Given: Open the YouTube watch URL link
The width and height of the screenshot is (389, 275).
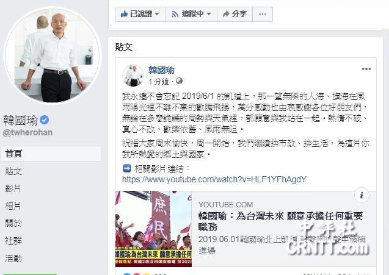Looking at the screenshot, I should tap(214, 179).
